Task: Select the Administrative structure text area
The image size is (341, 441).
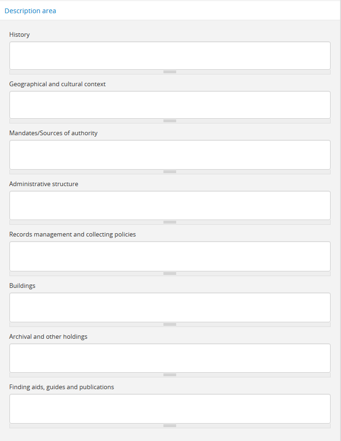Action: click(170, 205)
